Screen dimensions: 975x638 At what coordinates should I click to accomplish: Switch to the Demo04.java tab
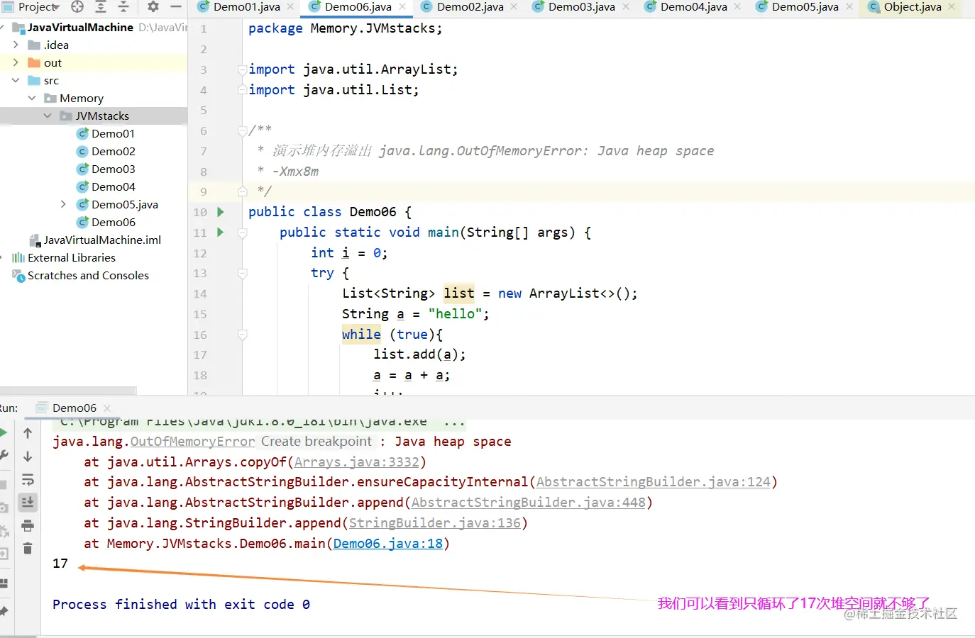click(693, 6)
